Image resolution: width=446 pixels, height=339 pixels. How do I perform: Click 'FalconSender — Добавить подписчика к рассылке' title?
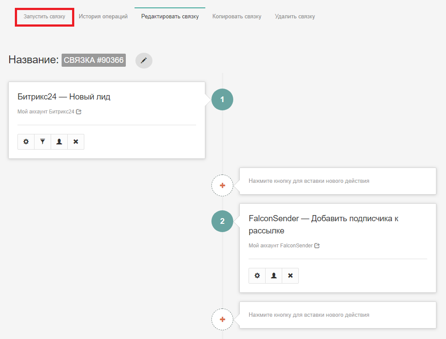(323, 225)
